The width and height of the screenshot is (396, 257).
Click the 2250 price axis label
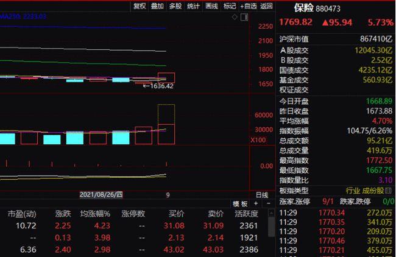click(x=266, y=26)
